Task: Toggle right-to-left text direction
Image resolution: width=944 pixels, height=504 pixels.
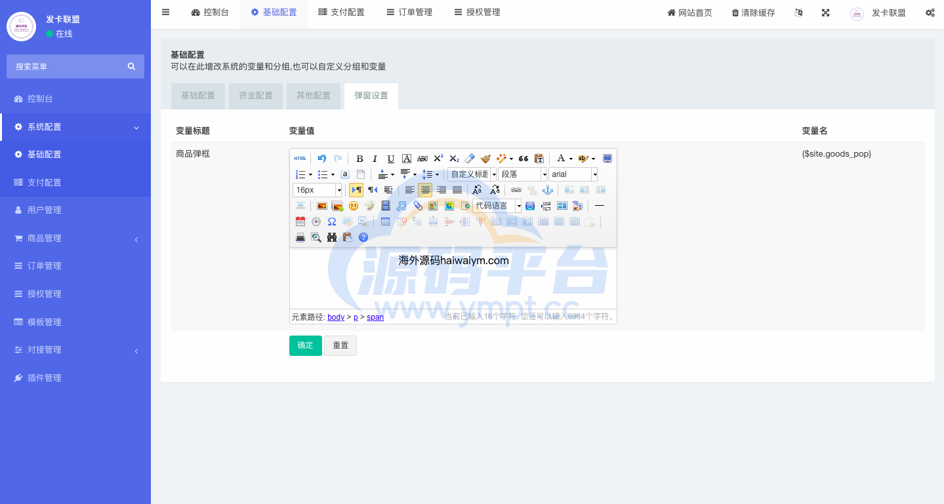Action: tap(373, 190)
